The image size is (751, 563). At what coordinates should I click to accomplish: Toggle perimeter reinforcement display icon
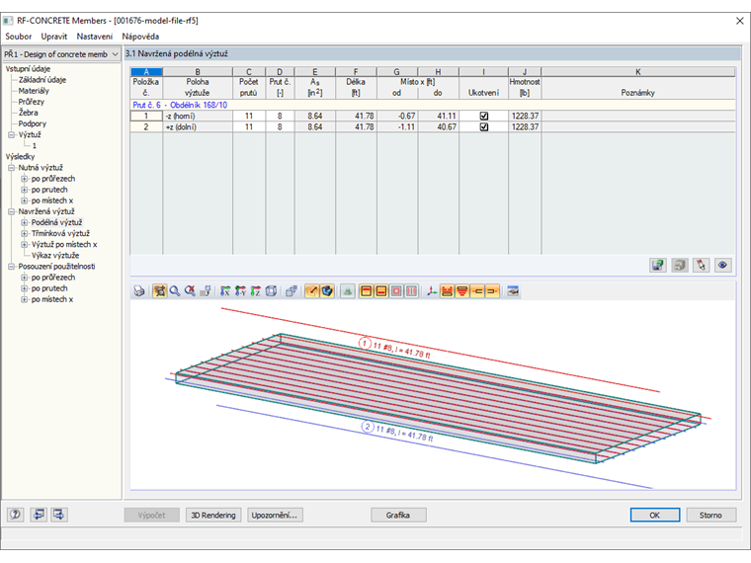(x=396, y=291)
